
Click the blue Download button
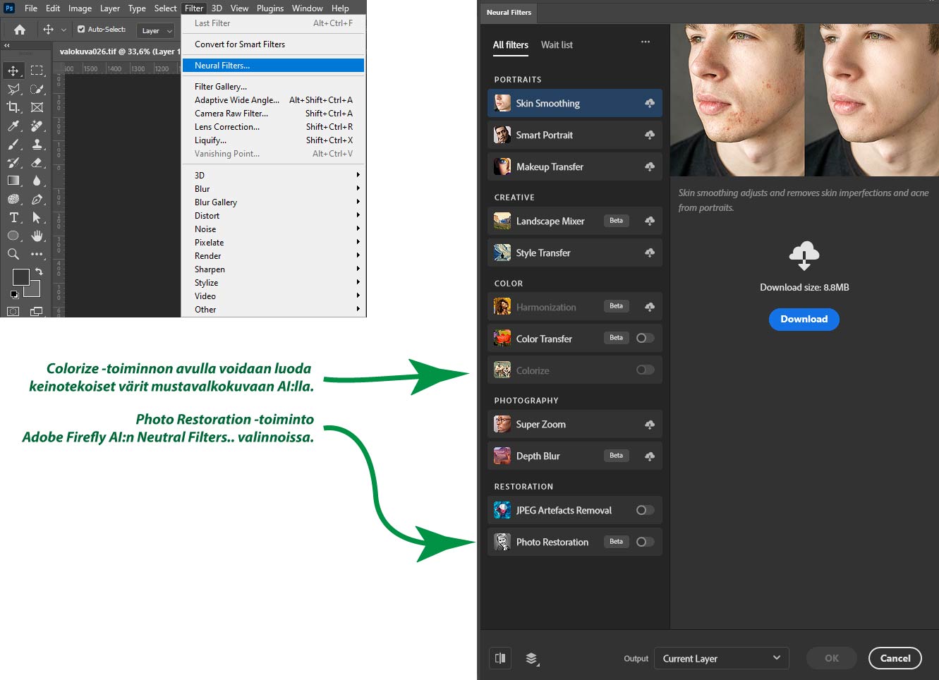[x=804, y=319]
